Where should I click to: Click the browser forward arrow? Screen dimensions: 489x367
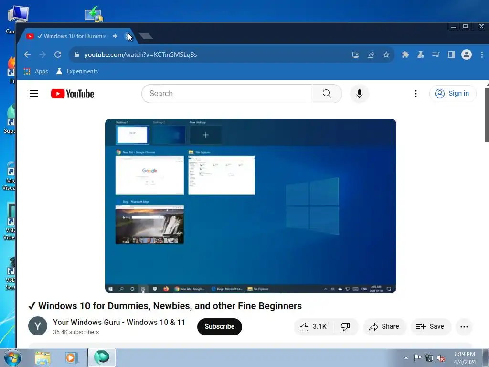tap(43, 54)
